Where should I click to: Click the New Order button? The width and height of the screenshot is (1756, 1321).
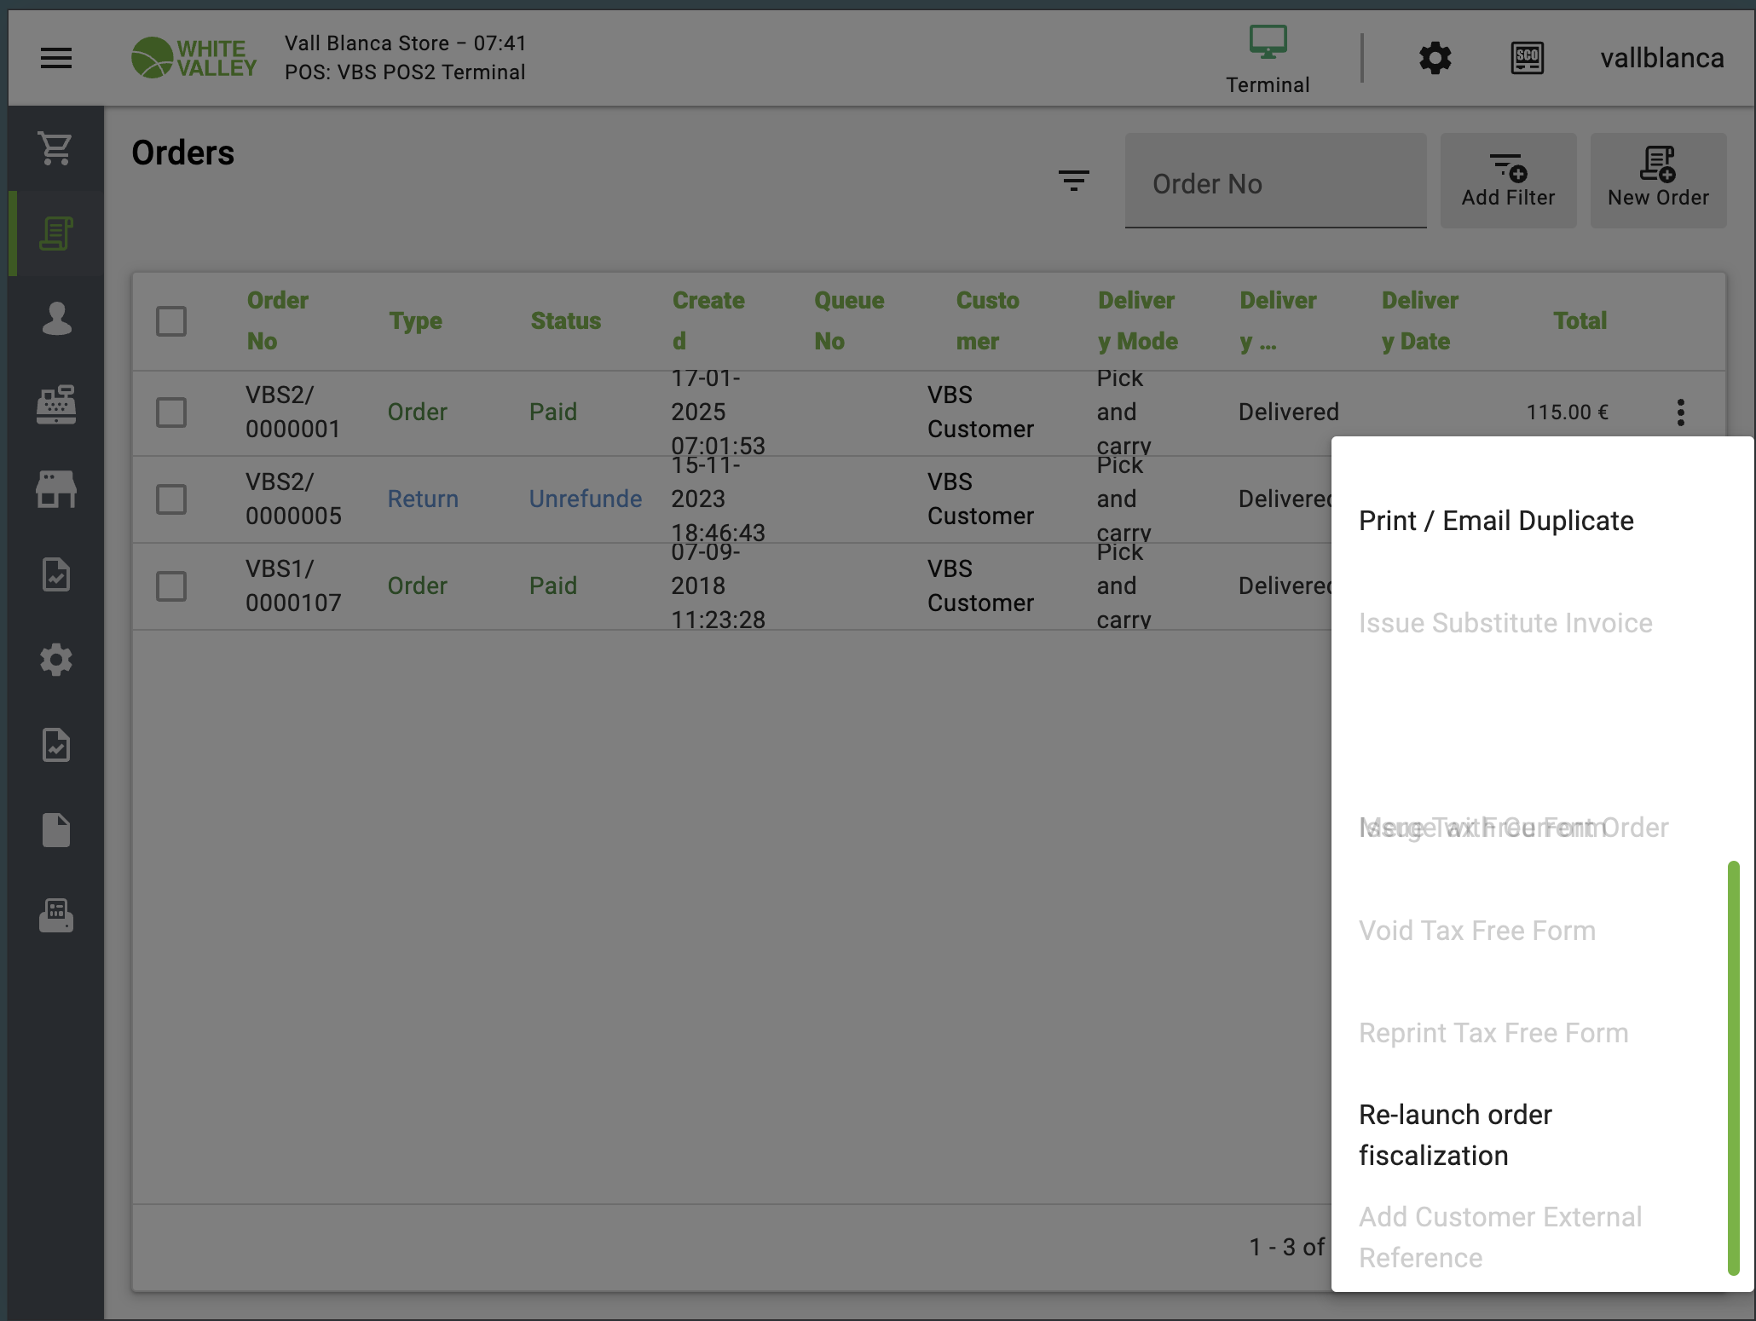pyautogui.click(x=1658, y=180)
